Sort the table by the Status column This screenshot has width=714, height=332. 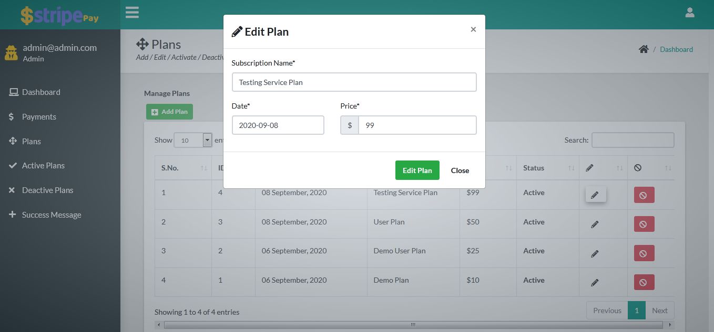[x=533, y=168]
